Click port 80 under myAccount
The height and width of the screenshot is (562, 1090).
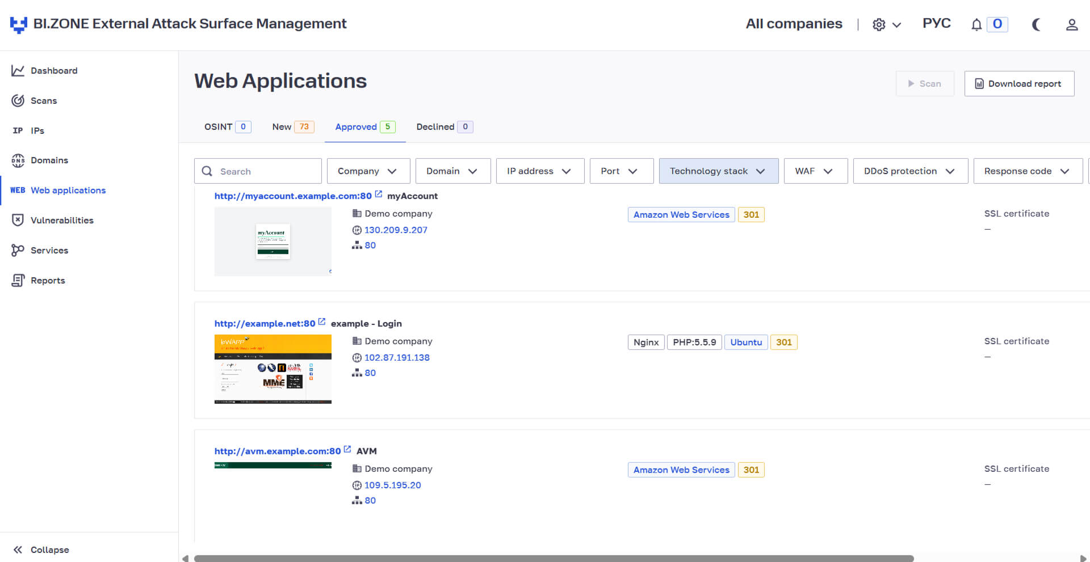pos(370,246)
